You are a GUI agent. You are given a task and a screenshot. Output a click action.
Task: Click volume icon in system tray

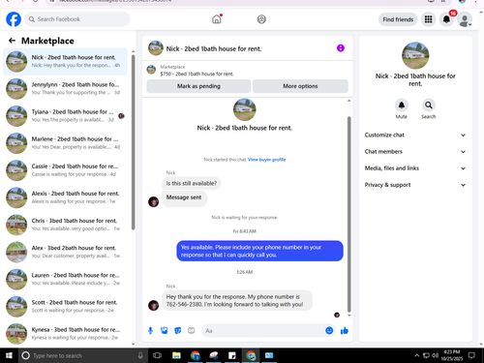pos(435,355)
